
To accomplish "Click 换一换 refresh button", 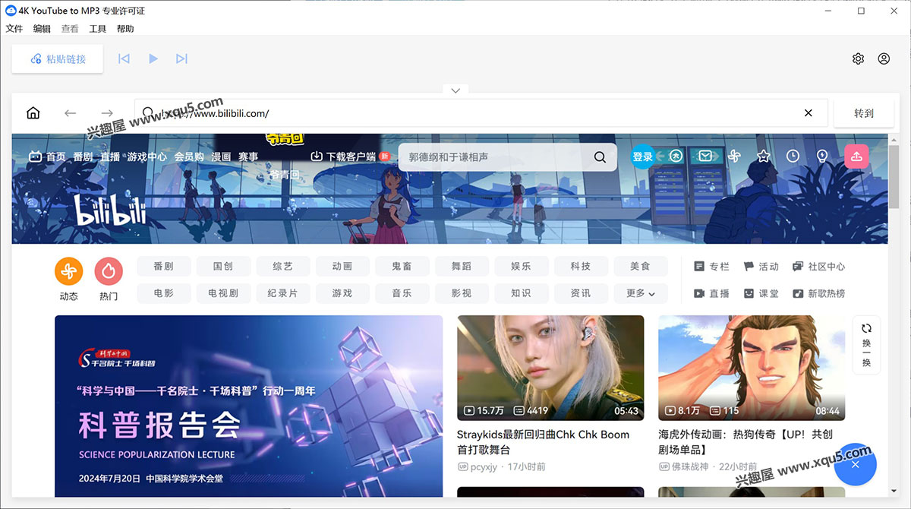I will pos(866,346).
